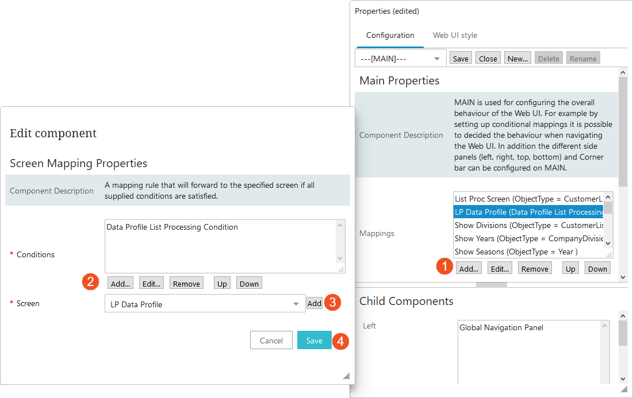The width and height of the screenshot is (633, 398).
Task: Expand the LP Data Profile screen dropdown
Action: click(296, 304)
